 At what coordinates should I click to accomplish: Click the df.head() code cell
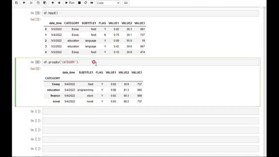[x=150, y=13]
